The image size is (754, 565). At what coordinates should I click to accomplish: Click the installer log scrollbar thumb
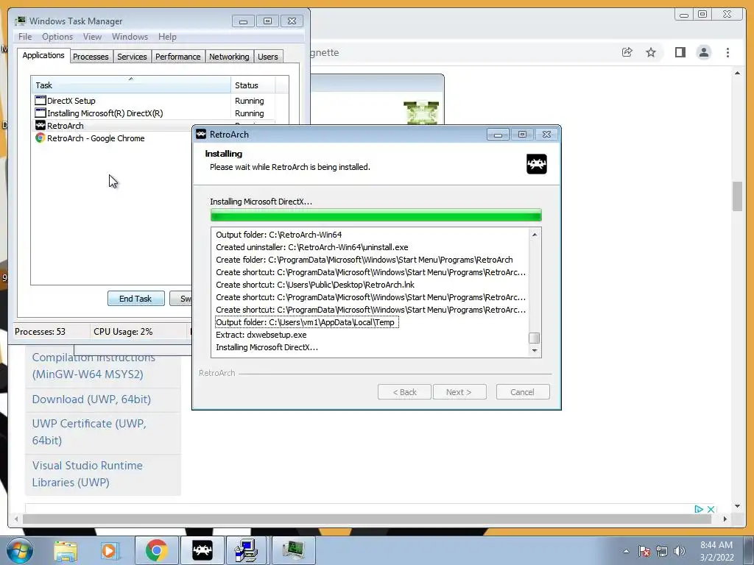pyautogui.click(x=535, y=338)
